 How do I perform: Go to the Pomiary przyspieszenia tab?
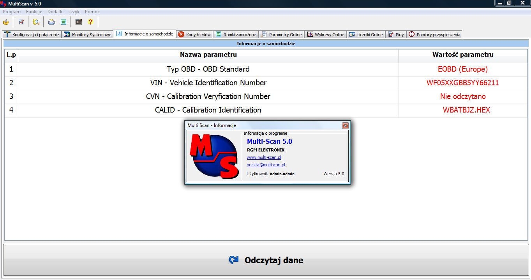click(x=434, y=35)
